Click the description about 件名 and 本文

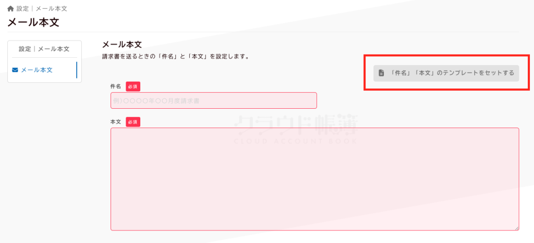click(x=176, y=57)
